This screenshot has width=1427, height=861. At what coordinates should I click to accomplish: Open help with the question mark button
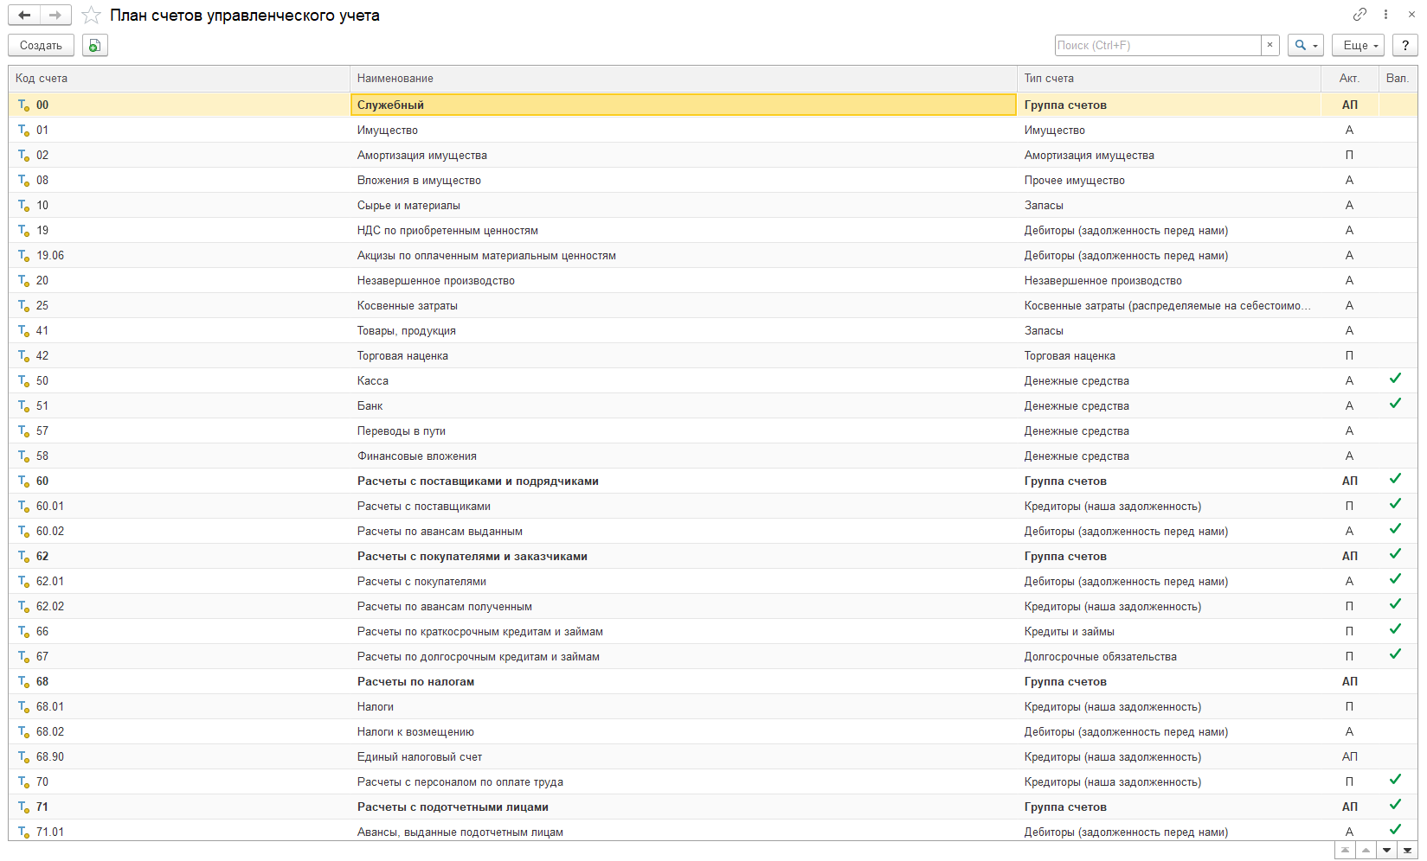coord(1405,45)
